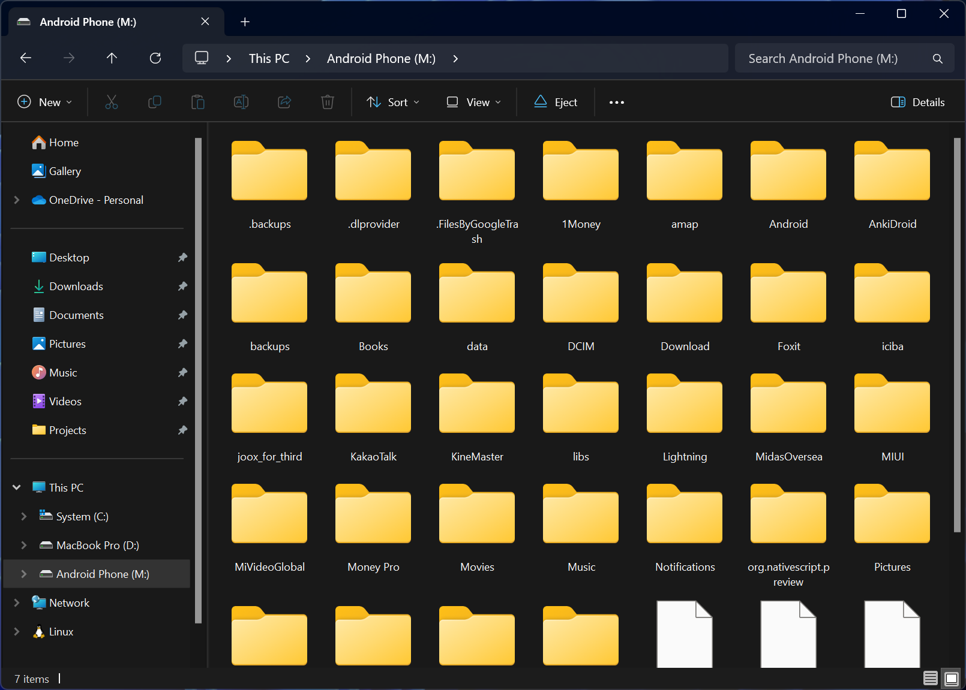Screen dimensions: 966x690
Task: Unpin Music using its pin icon
Action: 182,373
